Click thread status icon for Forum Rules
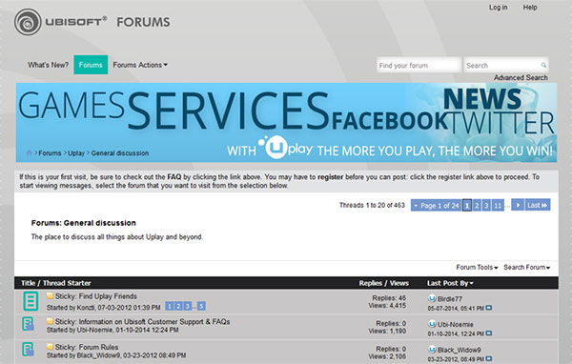Viewport: 572px width, 364px height. click(x=28, y=349)
